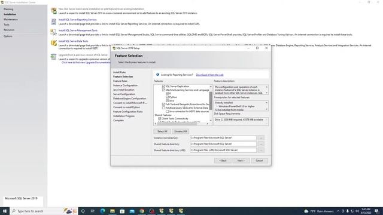This screenshot has height=215, width=383.
Task: Open the Mail app from taskbar
Action: tap(132, 211)
